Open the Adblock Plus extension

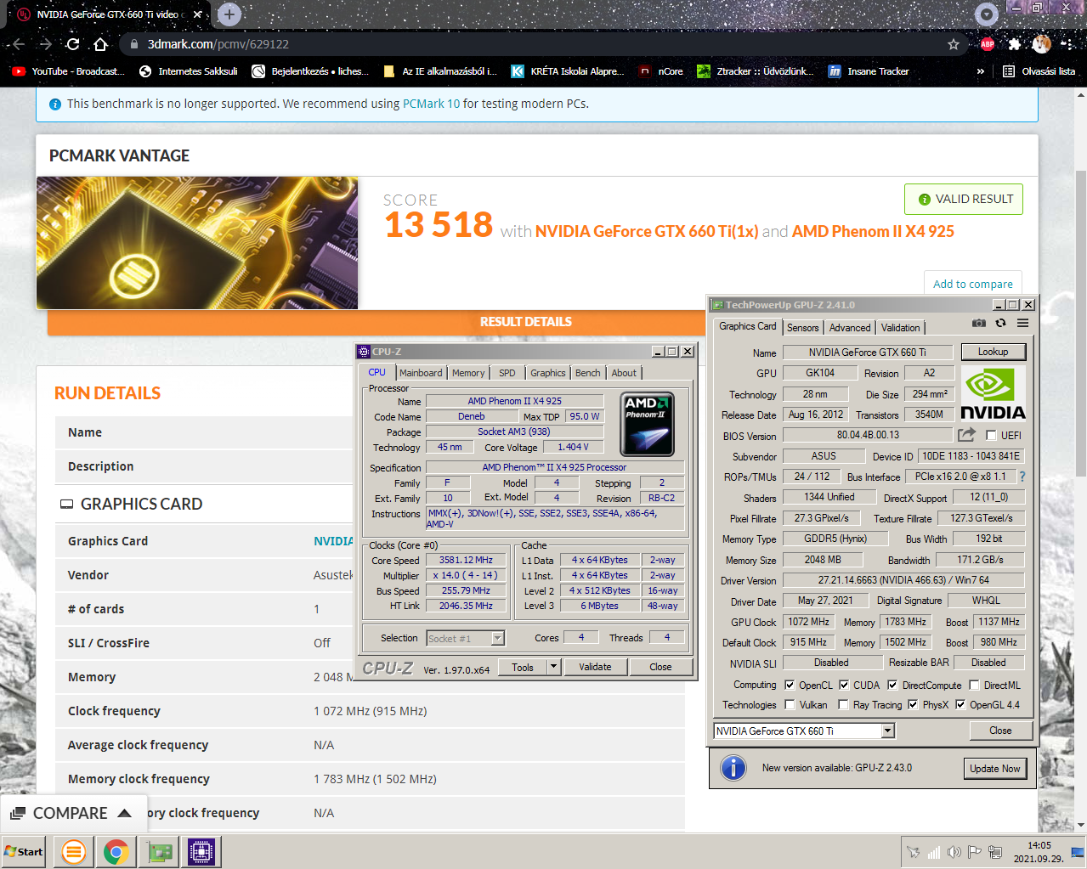[x=988, y=44]
